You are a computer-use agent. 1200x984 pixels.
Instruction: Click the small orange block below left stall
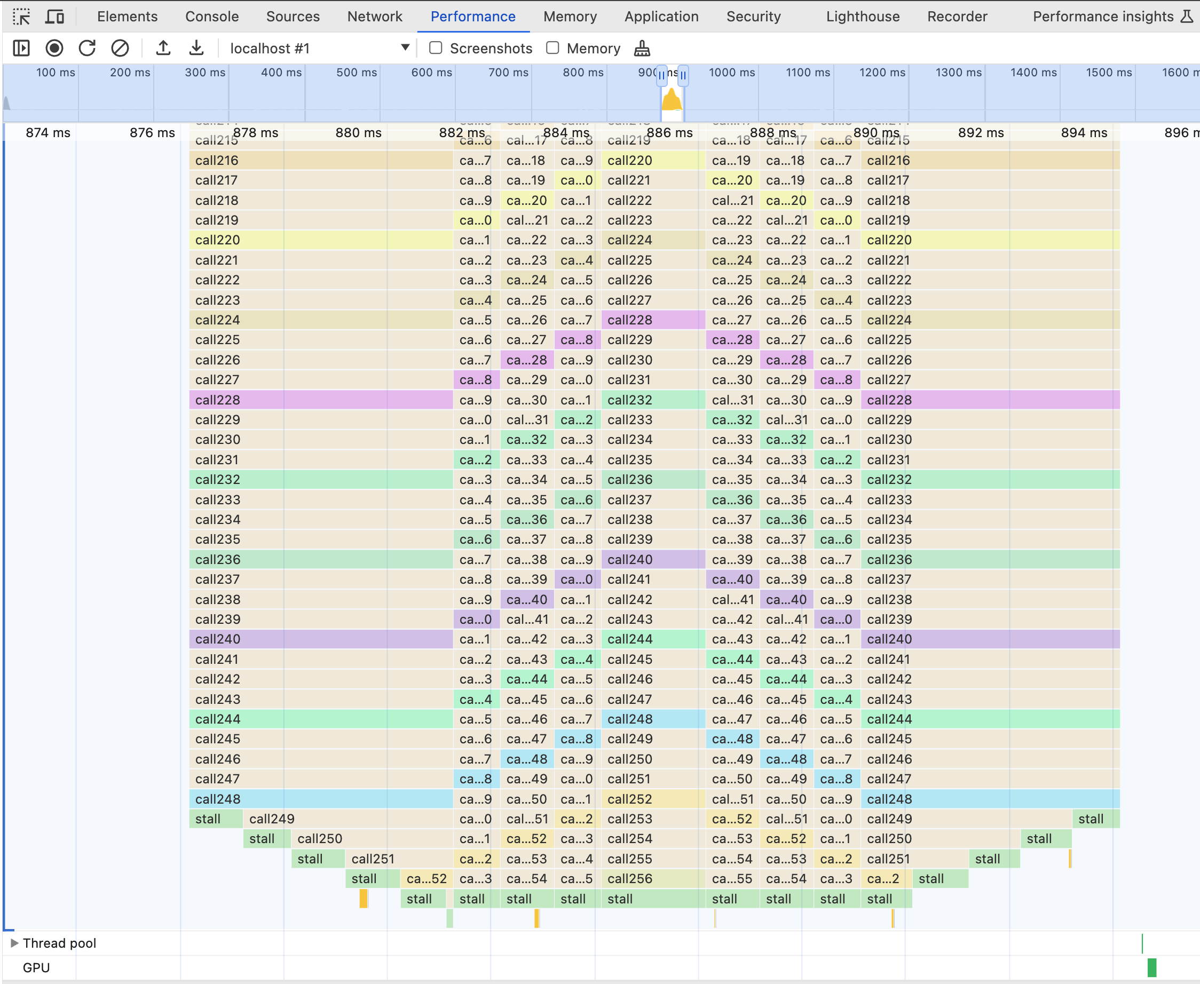[364, 899]
